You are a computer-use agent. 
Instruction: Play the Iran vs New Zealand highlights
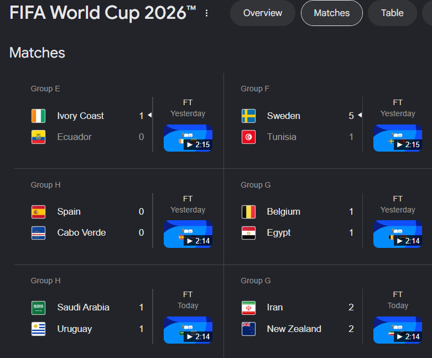click(398, 330)
